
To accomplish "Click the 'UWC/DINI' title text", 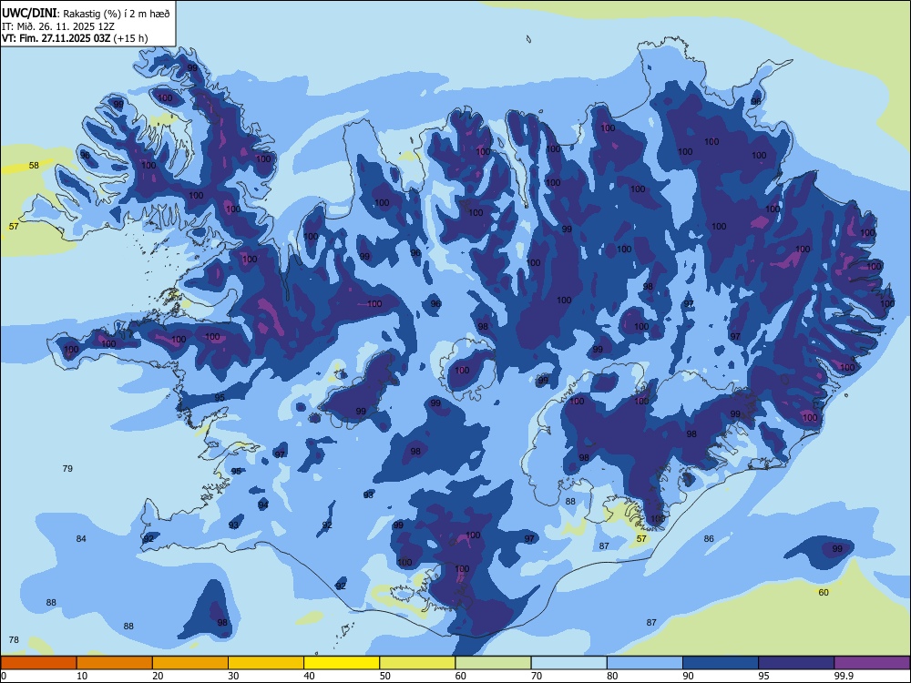I will point(30,14).
